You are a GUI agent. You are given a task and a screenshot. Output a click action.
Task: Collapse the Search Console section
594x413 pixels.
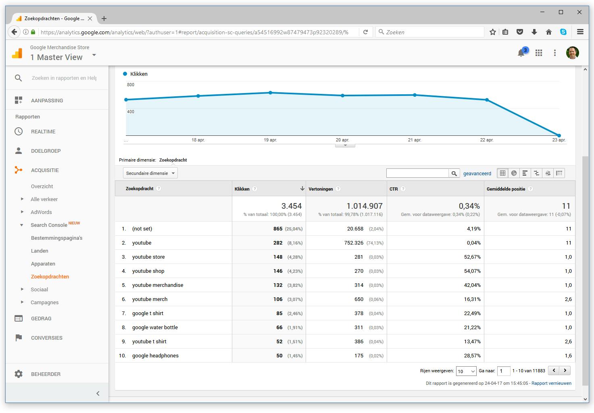pyautogui.click(x=22, y=225)
